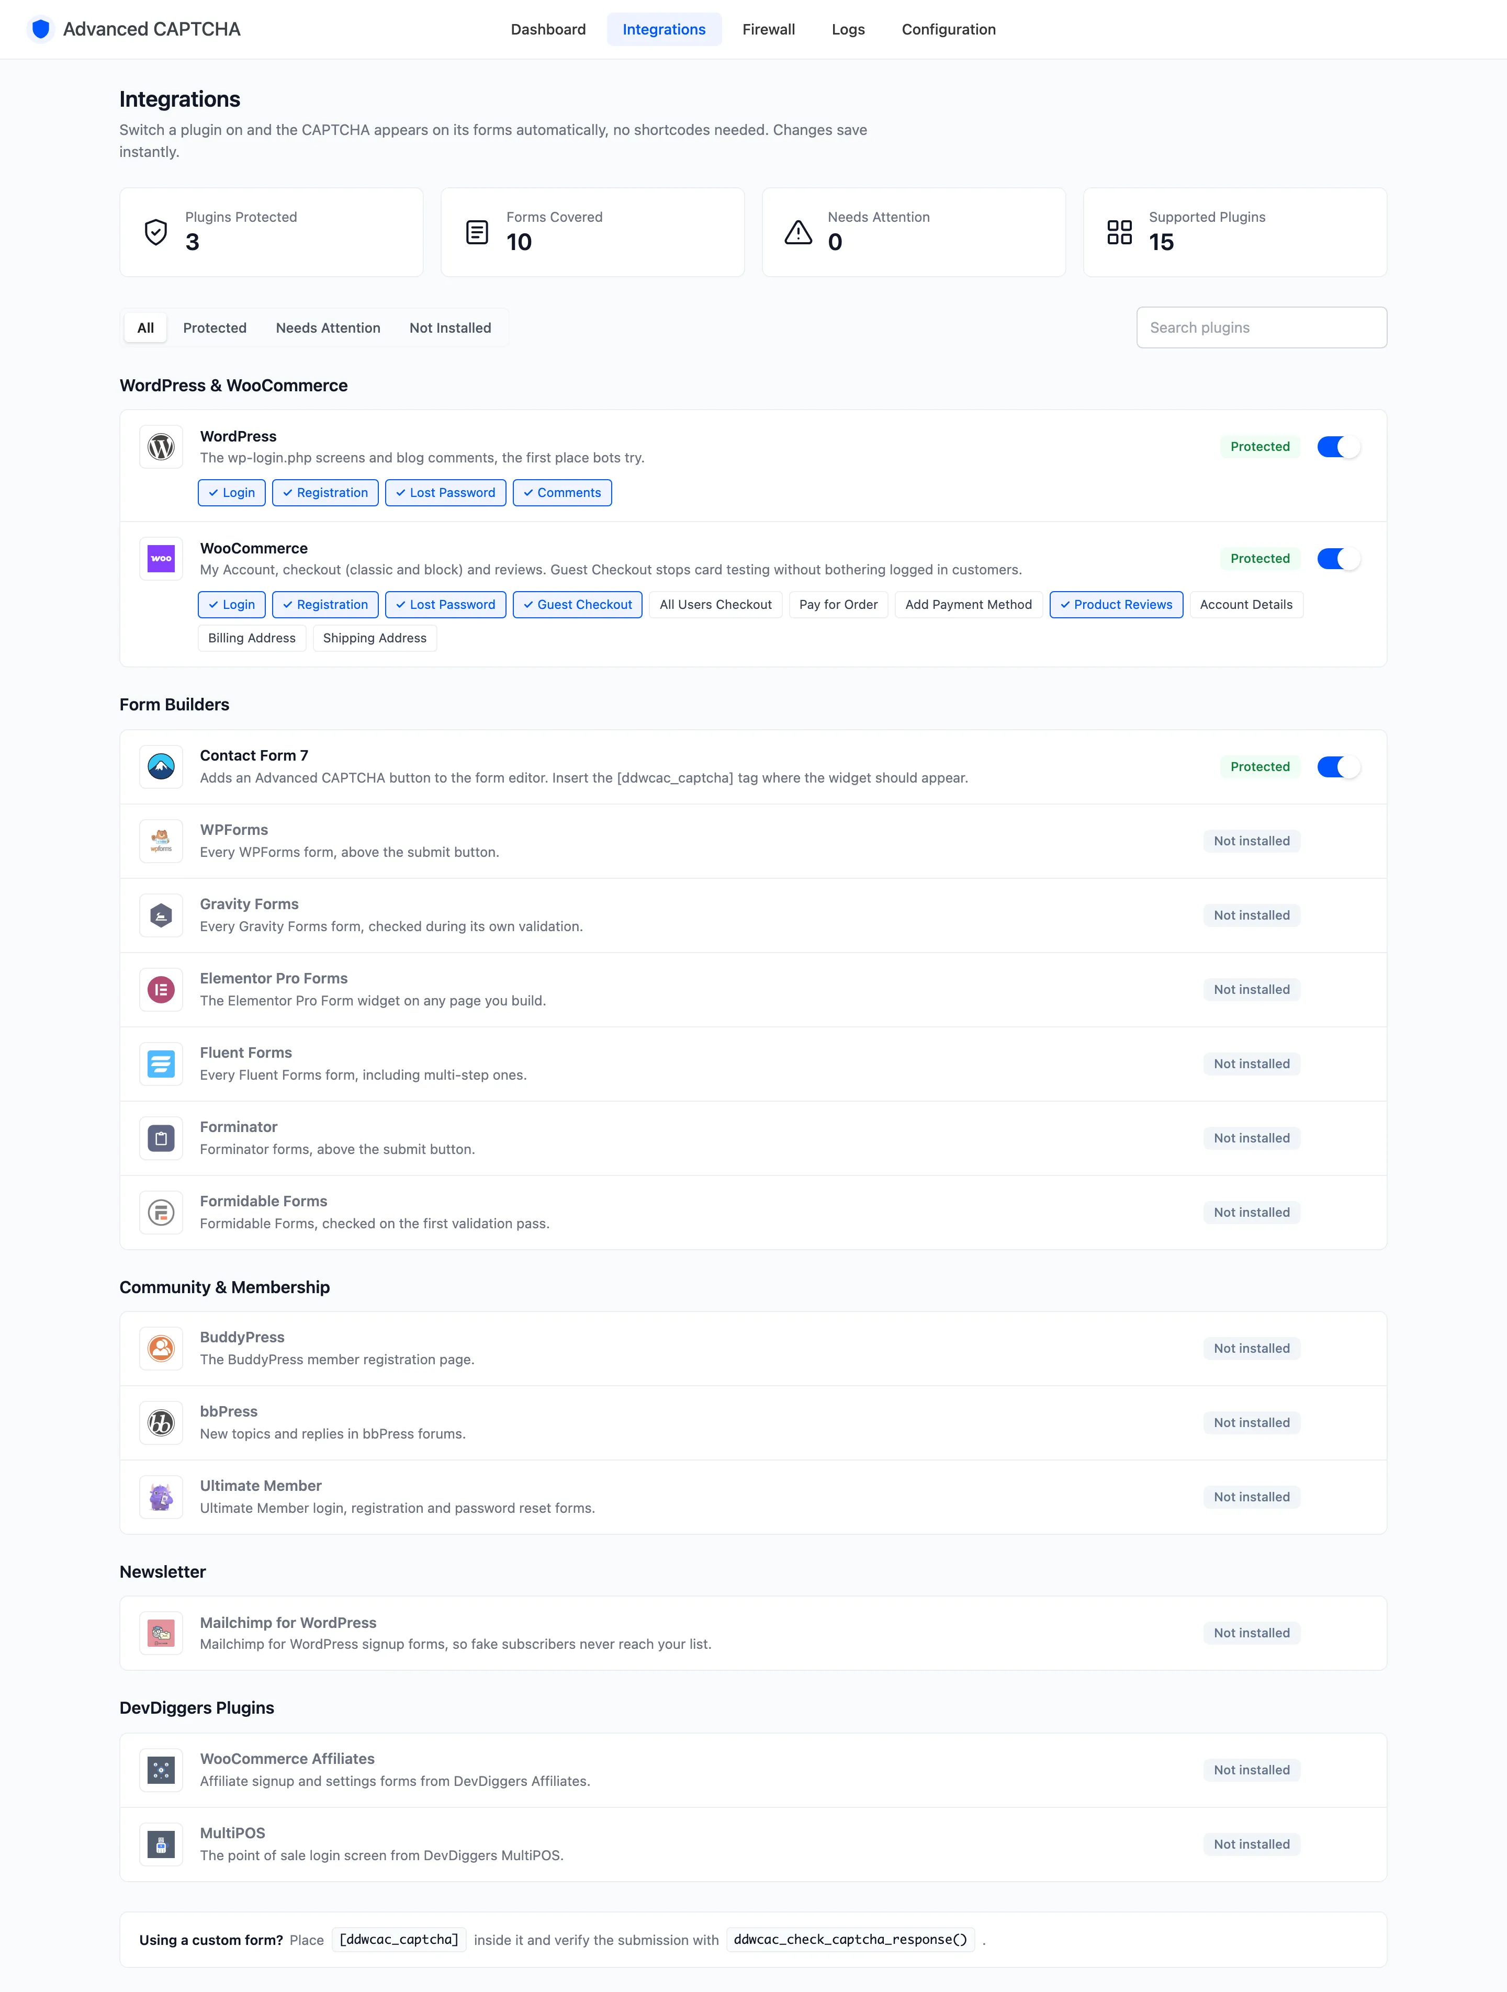This screenshot has height=1992, width=1507.
Task: Click the Gravity Forms icon
Action: tap(161, 915)
